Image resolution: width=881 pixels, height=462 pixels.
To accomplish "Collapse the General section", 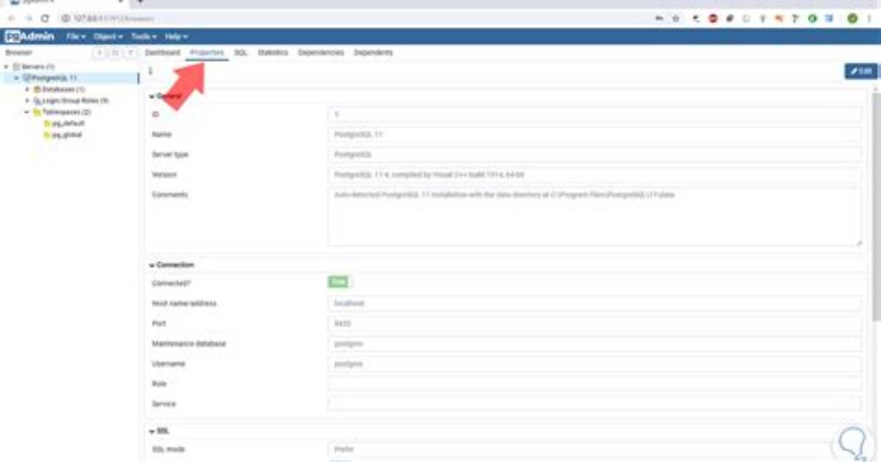I will [x=152, y=96].
